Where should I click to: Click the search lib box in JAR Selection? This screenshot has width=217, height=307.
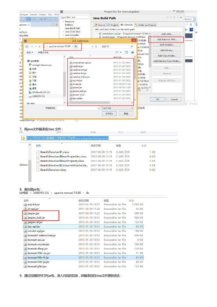(117, 46)
